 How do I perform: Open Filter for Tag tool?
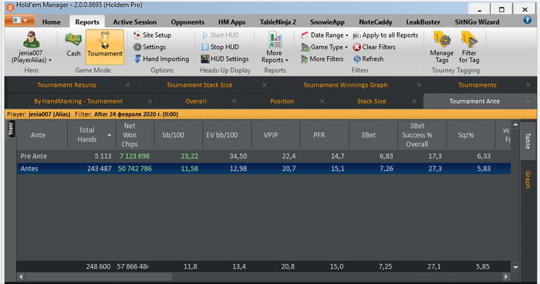pyautogui.click(x=469, y=48)
